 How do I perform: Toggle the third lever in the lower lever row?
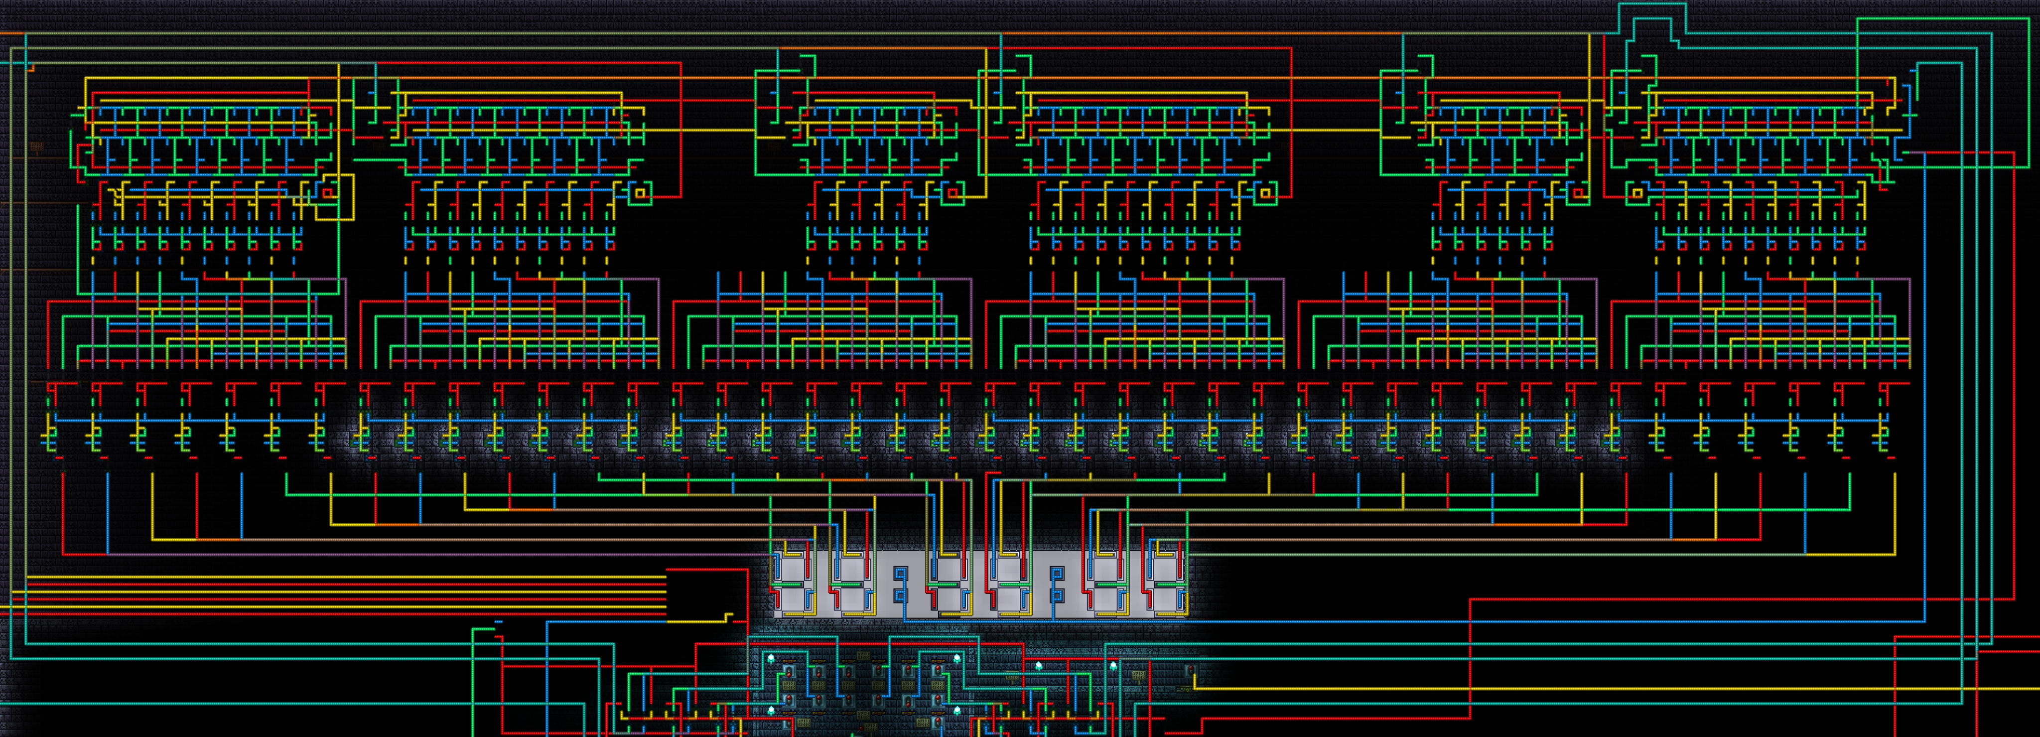click(x=849, y=701)
